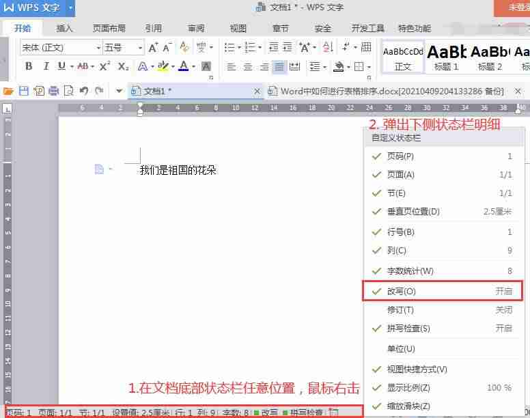The width and height of the screenshot is (530, 418).
Task: Toggle 页码(P) status bar item
Action: point(443,156)
